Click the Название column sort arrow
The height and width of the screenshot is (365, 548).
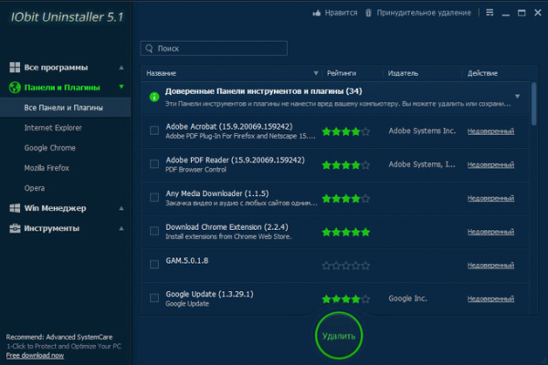tap(316, 73)
